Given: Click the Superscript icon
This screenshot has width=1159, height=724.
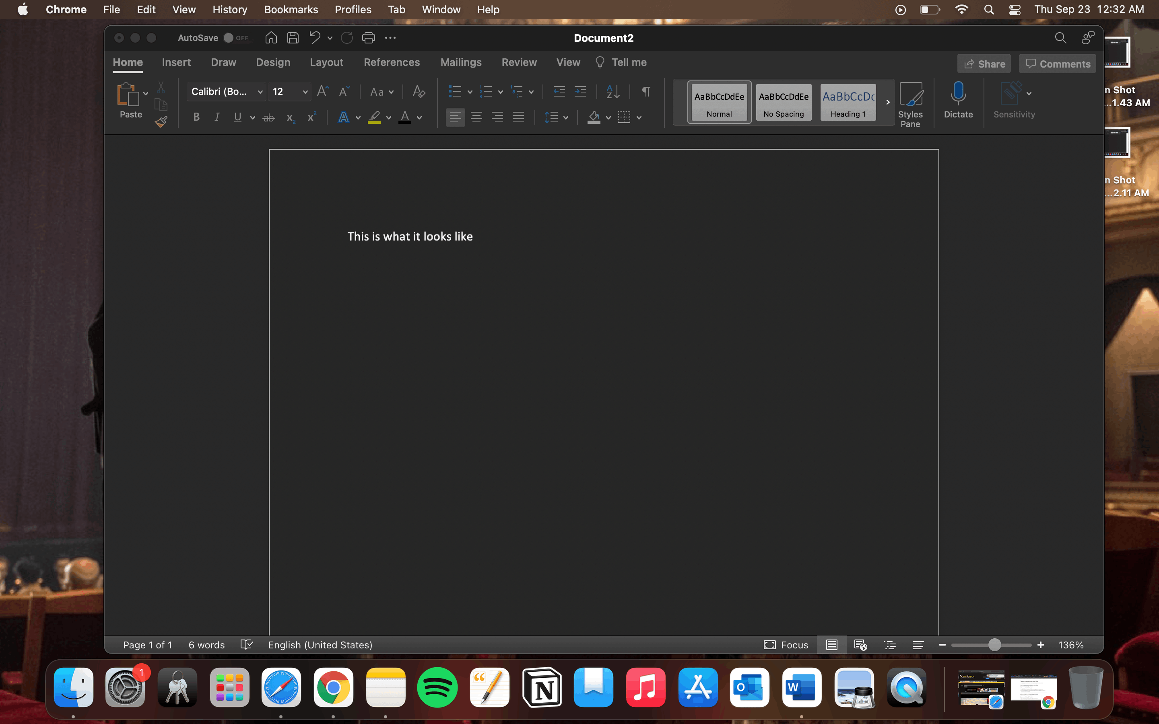Looking at the screenshot, I should (312, 117).
